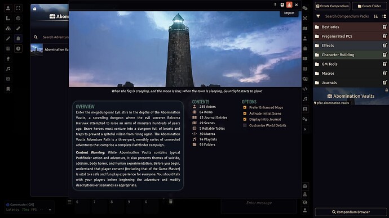Switch to Journal book sidebar tab

pos(305,59)
